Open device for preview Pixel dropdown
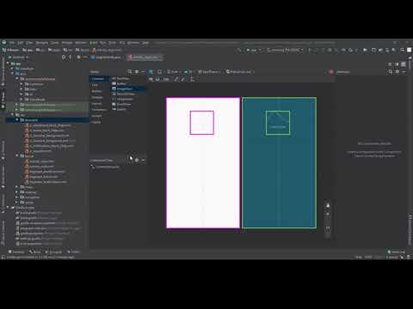The height and width of the screenshot is (309, 413). (173, 71)
